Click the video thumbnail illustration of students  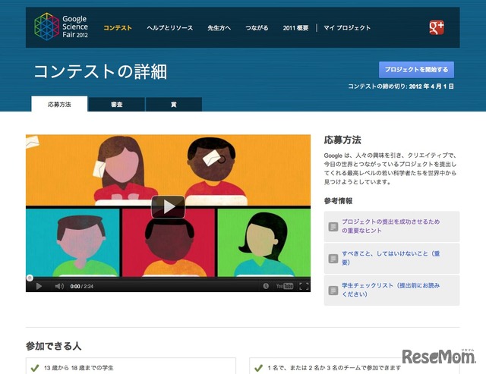168,206
